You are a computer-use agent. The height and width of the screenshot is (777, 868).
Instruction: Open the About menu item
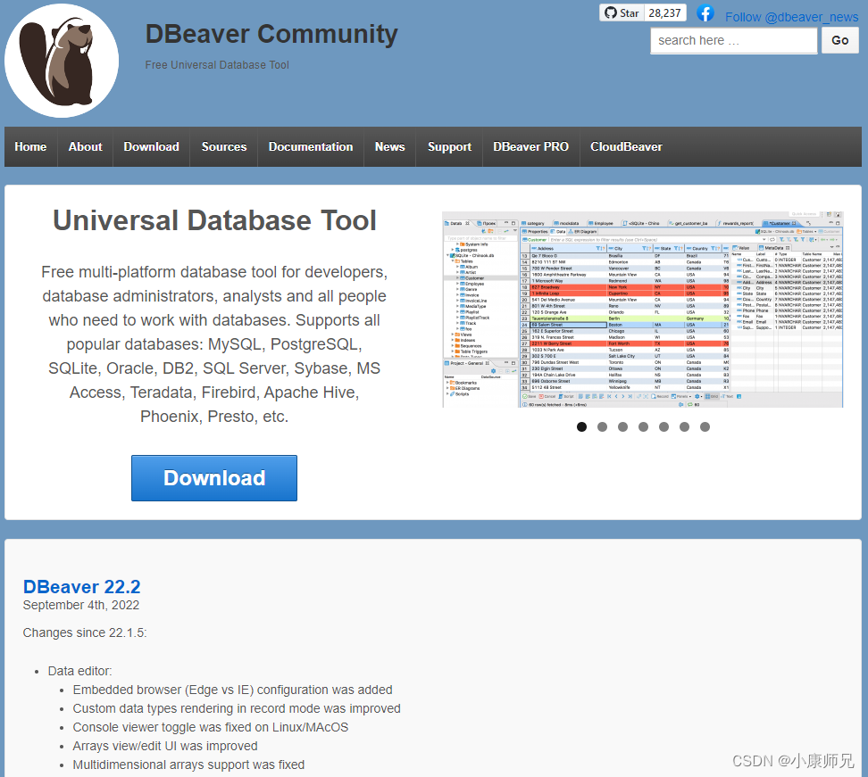click(85, 146)
